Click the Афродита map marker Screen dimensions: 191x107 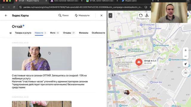coord(113,92)
